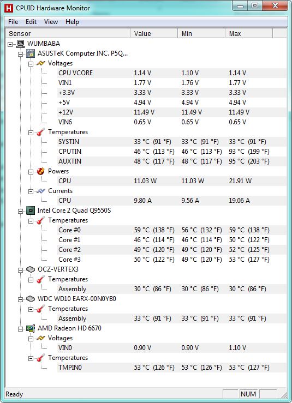Click the HWMonitor red H title bar icon
The width and height of the screenshot is (292, 403).
(9, 8)
